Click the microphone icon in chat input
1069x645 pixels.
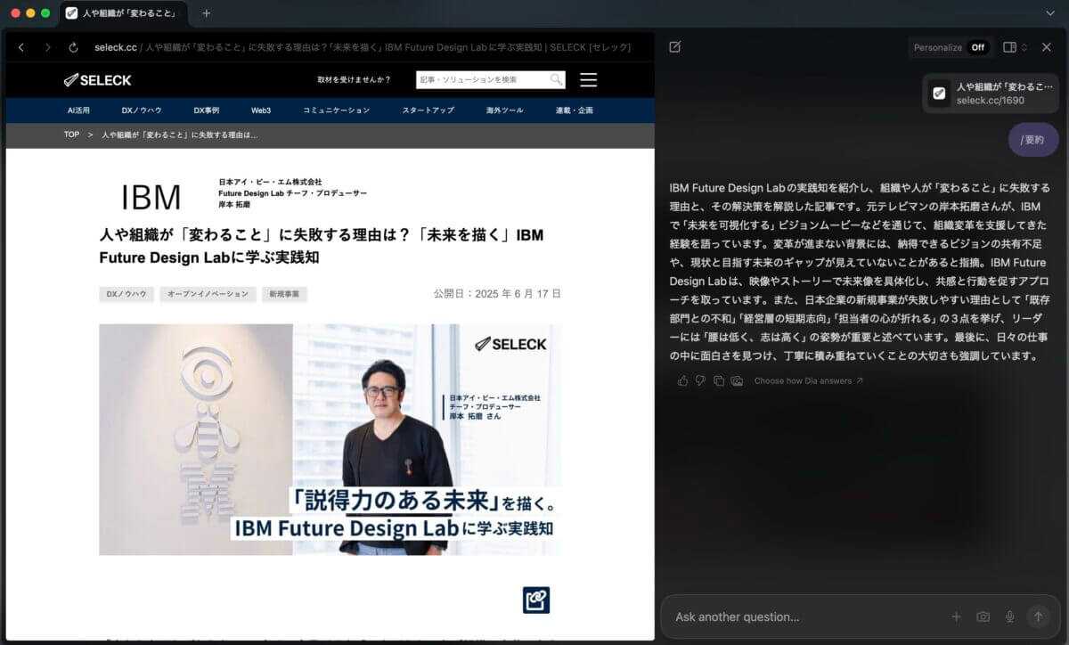(1010, 616)
